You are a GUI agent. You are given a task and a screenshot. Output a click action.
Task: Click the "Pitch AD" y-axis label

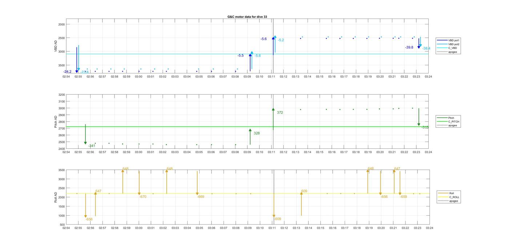tap(56, 122)
